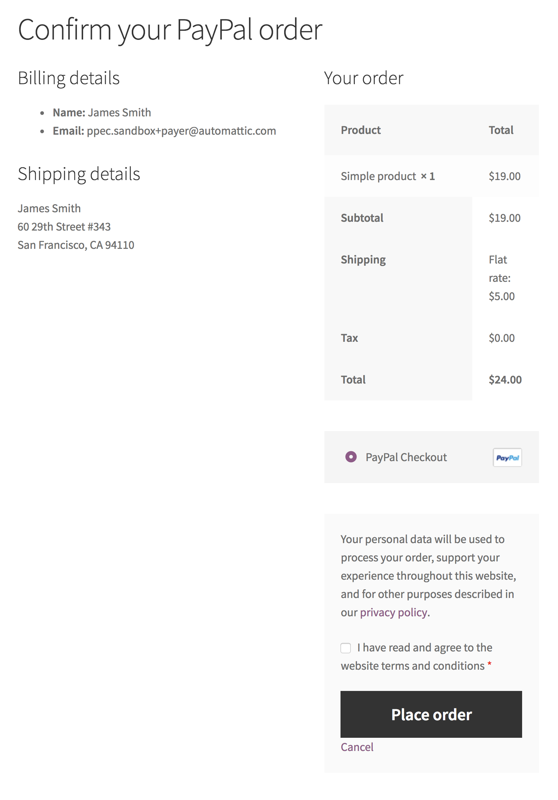The width and height of the screenshot is (558, 800).
Task: Click the terms and conditions label text
Action: click(417, 657)
